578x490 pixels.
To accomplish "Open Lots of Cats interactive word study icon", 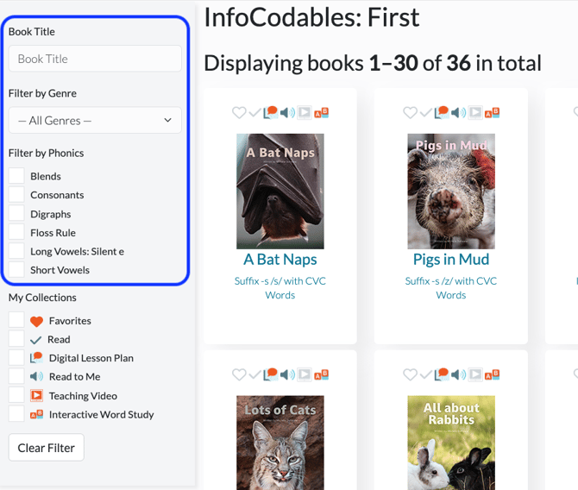I will [321, 374].
